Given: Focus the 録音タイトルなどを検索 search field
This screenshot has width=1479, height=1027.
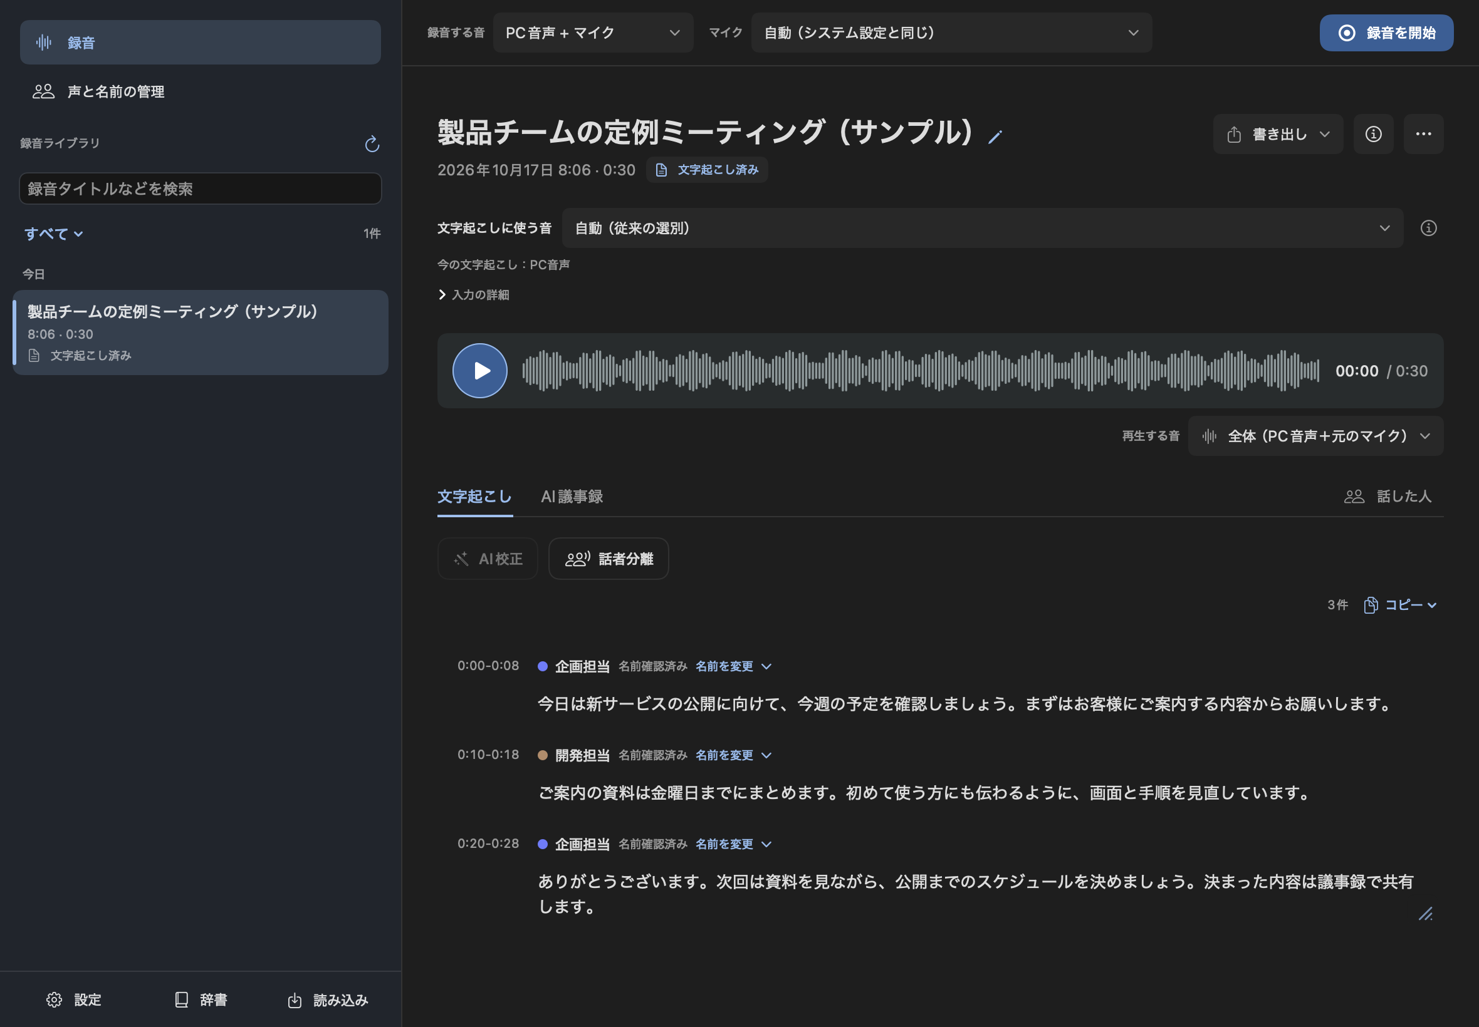Looking at the screenshot, I should (x=201, y=188).
